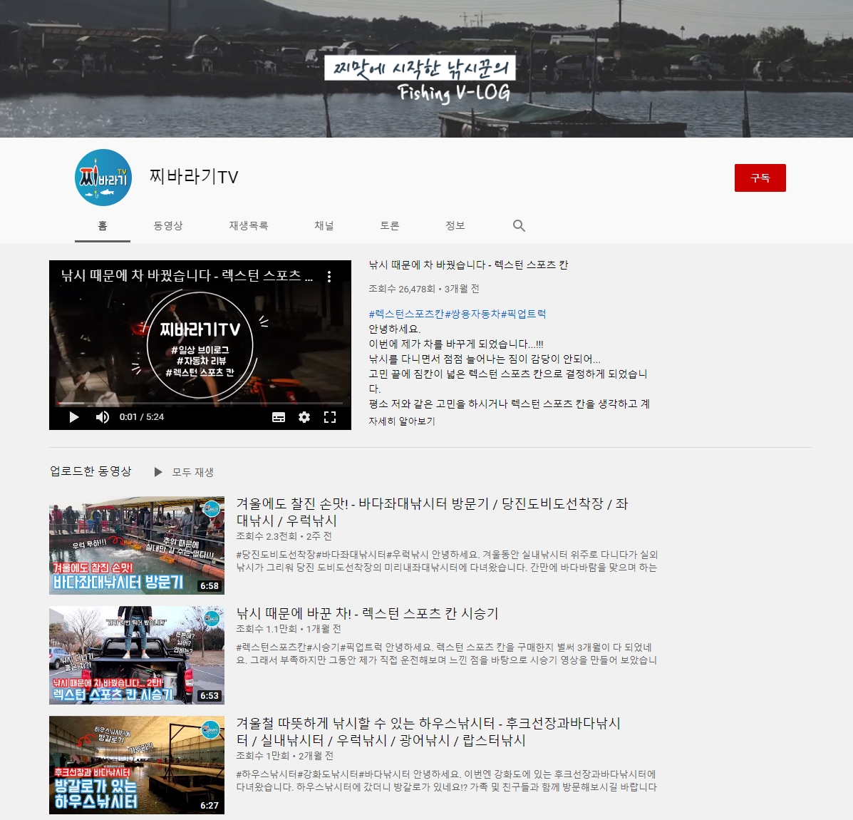Open the 렉스턴 스포츠 칸 시승기 video title
Image resolution: width=853 pixels, height=820 pixels.
point(367,613)
